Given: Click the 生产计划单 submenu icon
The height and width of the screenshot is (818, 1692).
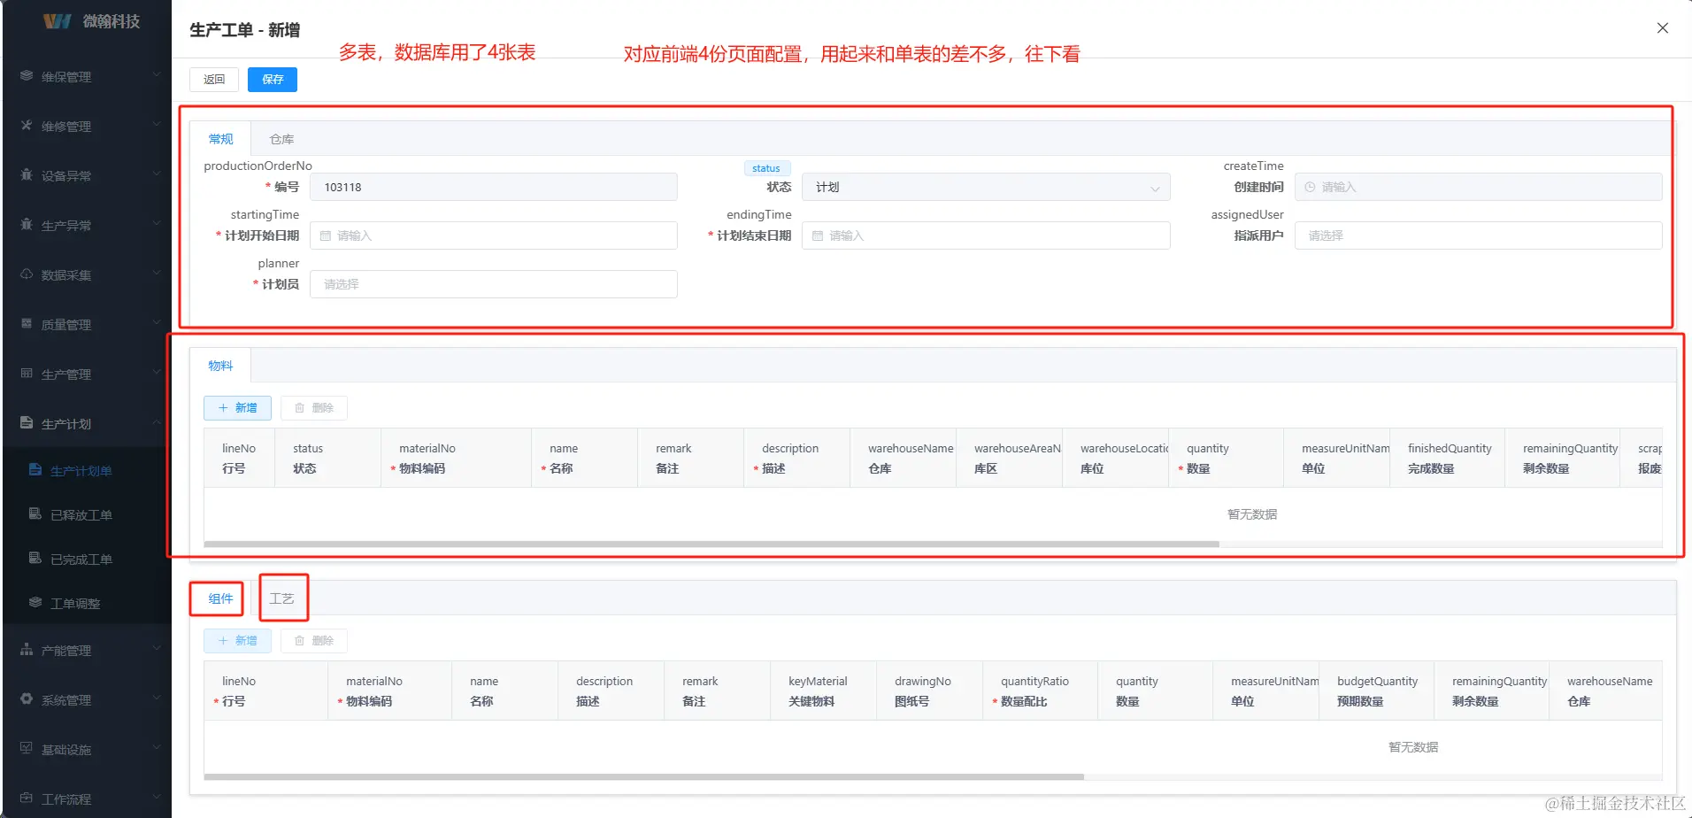Looking at the screenshot, I should pos(35,470).
